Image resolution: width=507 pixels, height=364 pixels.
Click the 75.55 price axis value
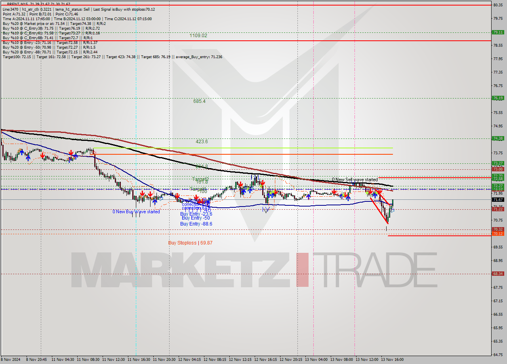498,113
